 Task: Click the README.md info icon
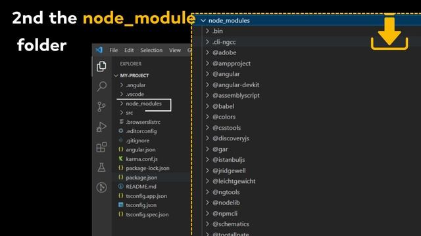pyautogui.click(x=121, y=186)
